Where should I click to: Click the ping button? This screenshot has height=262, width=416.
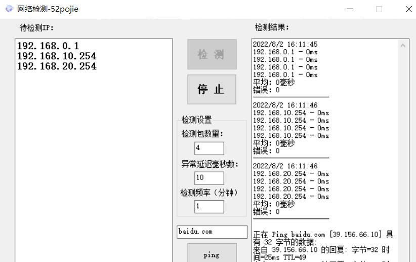[x=212, y=254]
